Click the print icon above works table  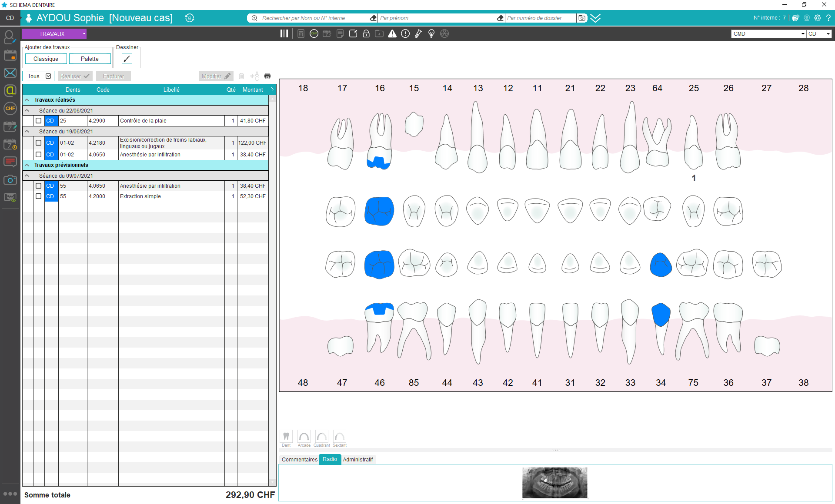click(267, 76)
